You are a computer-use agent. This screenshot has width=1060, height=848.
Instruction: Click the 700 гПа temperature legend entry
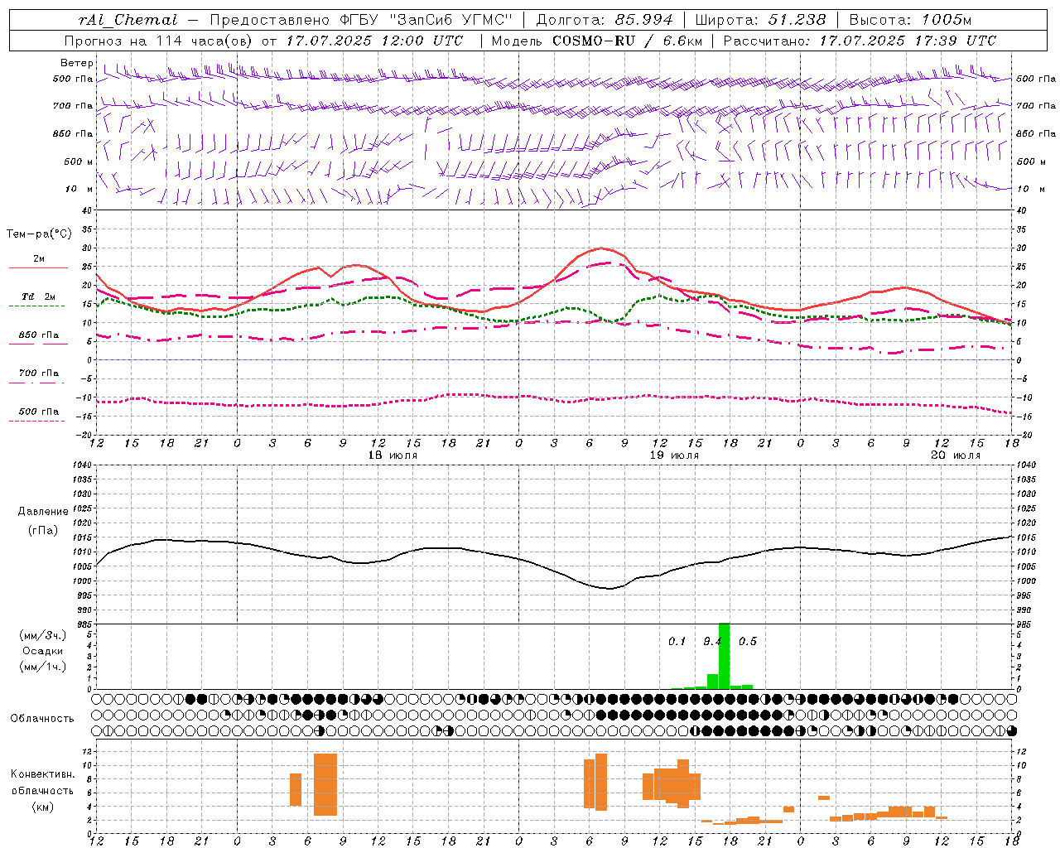click(x=38, y=373)
